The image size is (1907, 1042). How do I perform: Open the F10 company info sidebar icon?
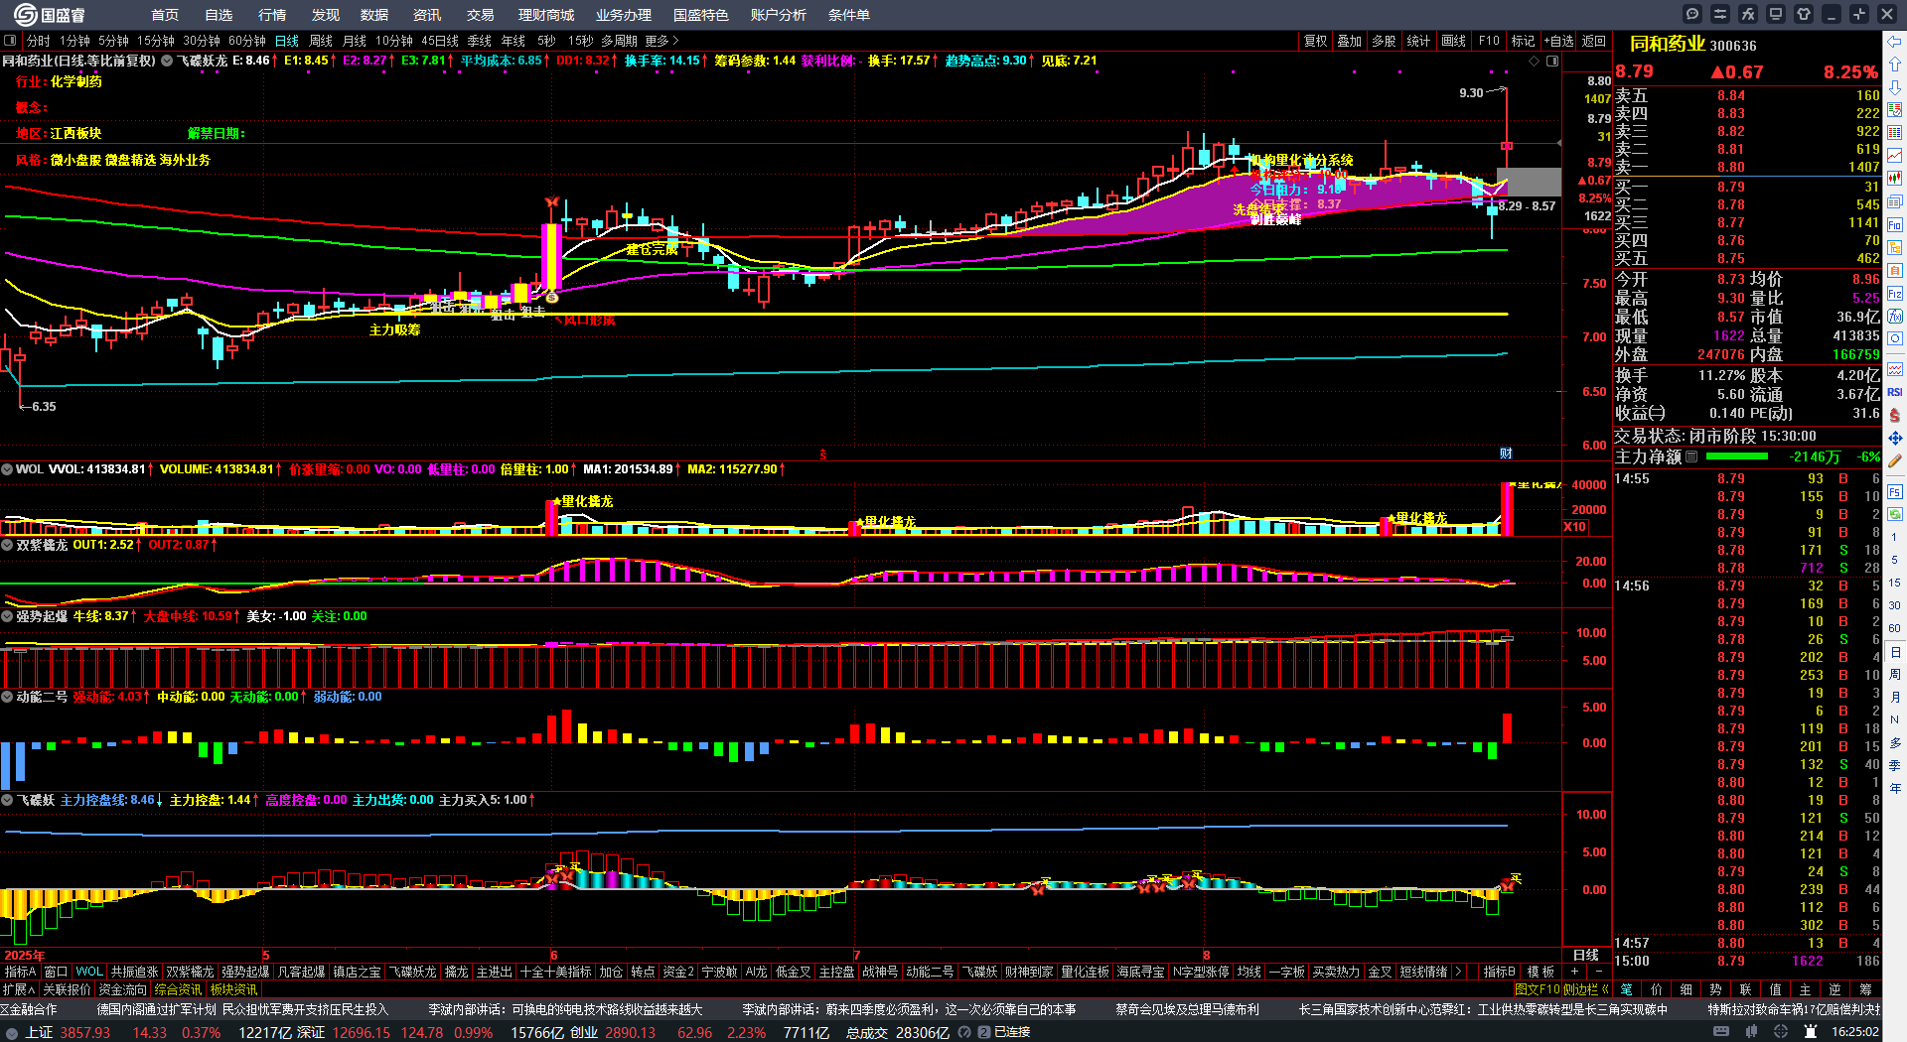pyautogui.click(x=1895, y=225)
